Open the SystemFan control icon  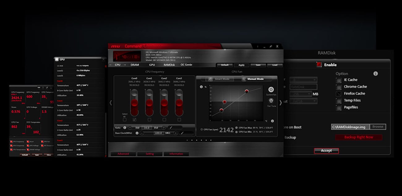271,90
